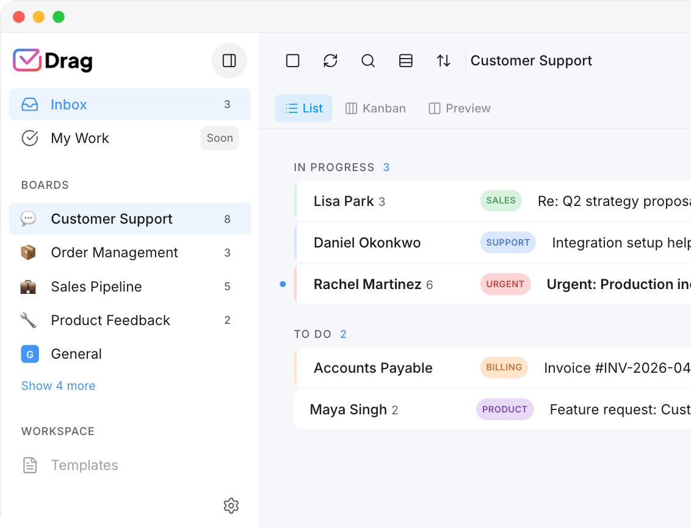Open the Accounts Payable conversation row
This screenshot has width=691, height=528.
click(x=492, y=368)
